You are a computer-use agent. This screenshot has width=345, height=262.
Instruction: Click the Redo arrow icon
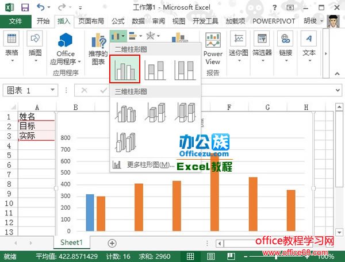click(x=62, y=7)
